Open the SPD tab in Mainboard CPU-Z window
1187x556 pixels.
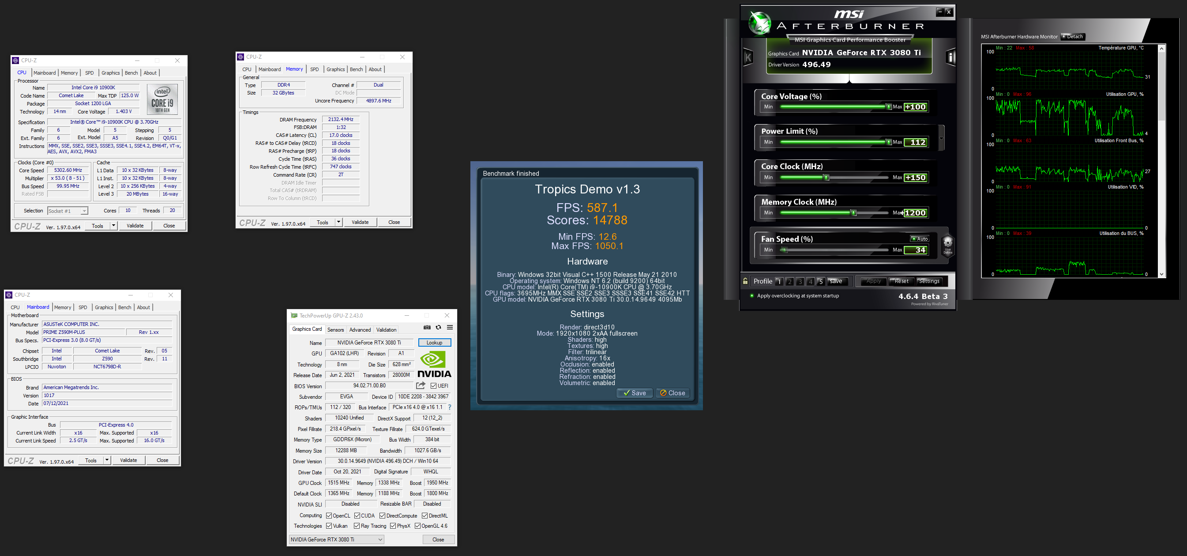[x=83, y=307]
